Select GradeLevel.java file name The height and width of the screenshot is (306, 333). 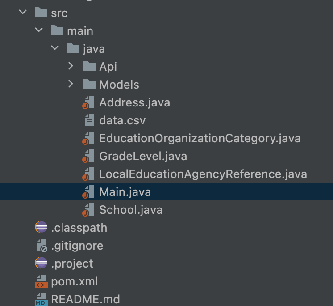coord(143,156)
